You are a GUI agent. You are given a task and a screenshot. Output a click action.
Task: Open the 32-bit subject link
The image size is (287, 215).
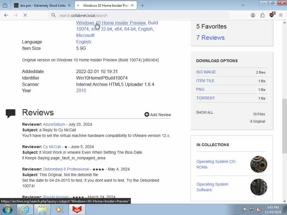107,29
